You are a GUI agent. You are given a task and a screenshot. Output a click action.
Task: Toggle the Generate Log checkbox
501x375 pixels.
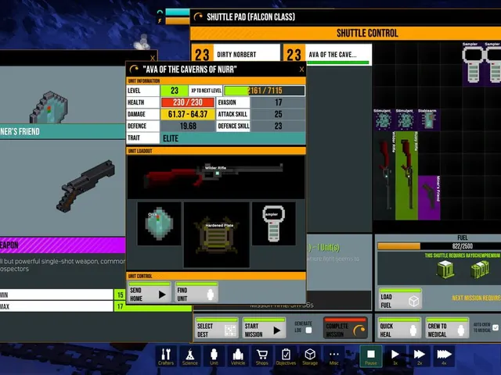(308, 330)
